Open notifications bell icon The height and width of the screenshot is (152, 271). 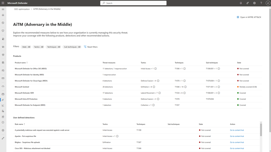coord(241,3)
